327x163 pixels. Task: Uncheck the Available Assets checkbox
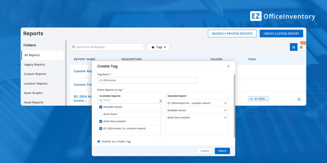(101, 107)
